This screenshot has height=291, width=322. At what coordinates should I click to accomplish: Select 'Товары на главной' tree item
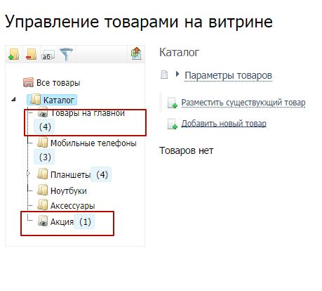click(88, 113)
